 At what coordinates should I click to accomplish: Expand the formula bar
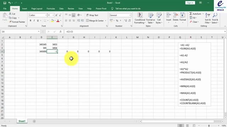pos(225,31)
